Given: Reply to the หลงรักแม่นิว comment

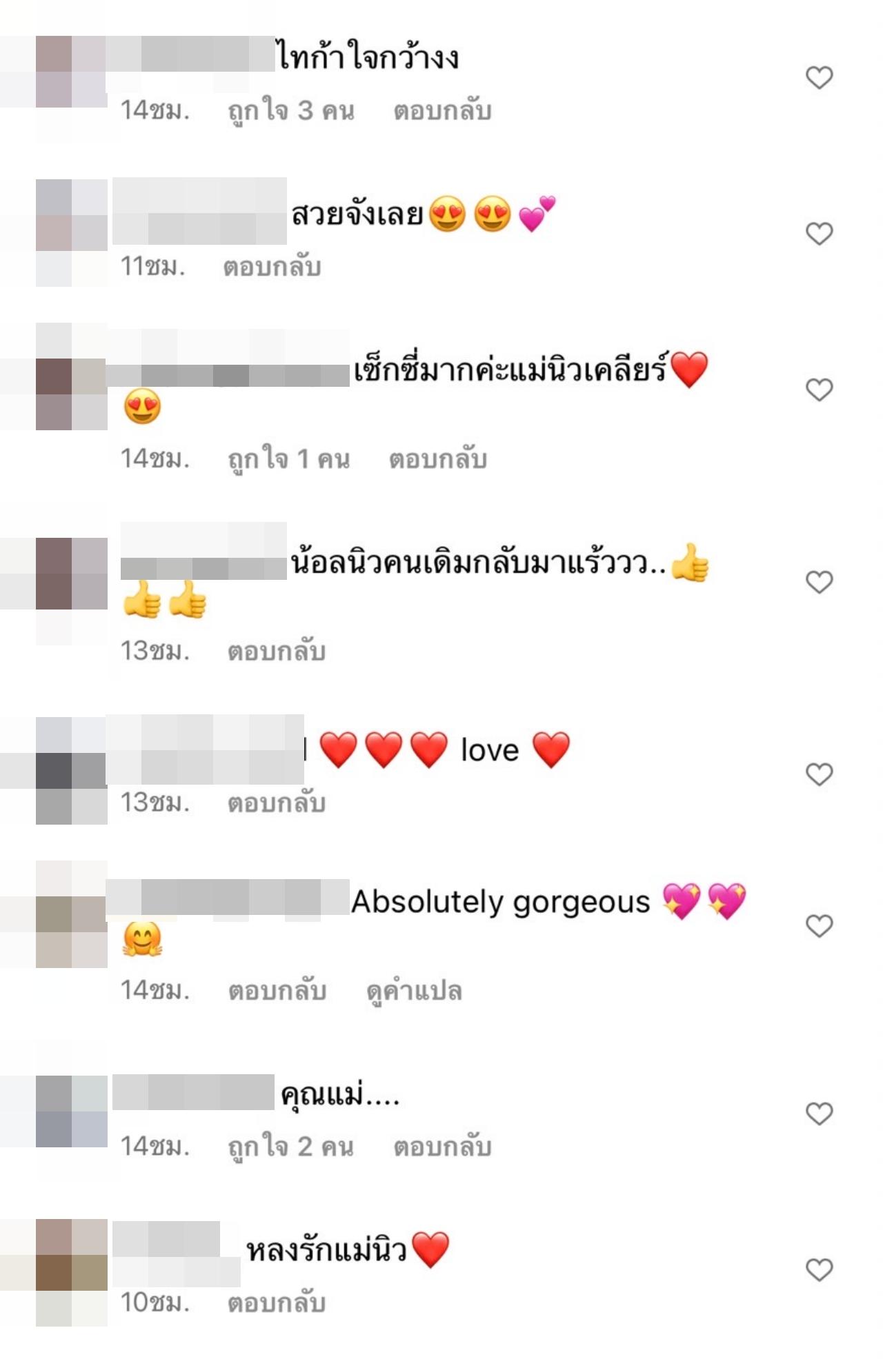Looking at the screenshot, I should [x=277, y=1302].
